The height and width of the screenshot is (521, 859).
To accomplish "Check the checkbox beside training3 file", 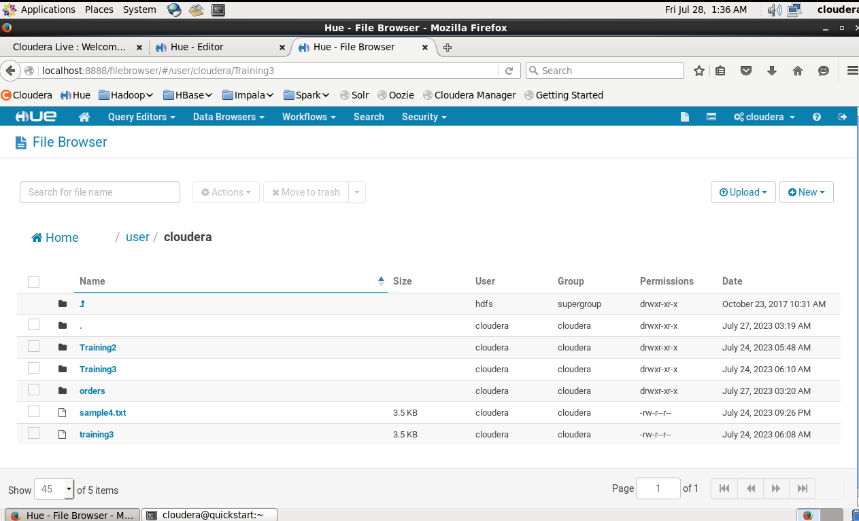I will pyautogui.click(x=33, y=433).
